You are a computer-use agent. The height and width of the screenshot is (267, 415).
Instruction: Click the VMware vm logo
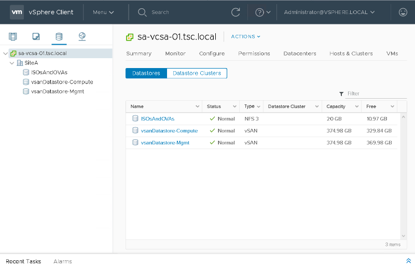[17, 12]
